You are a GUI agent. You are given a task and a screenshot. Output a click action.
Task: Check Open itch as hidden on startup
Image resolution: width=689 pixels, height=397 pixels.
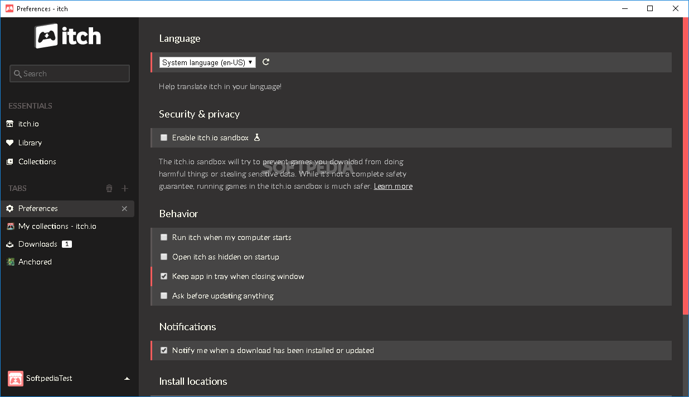[164, 257]
